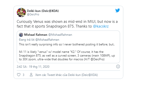Open the tweet info circle icon
The image size is (147, 95).
tap(118, 66)
